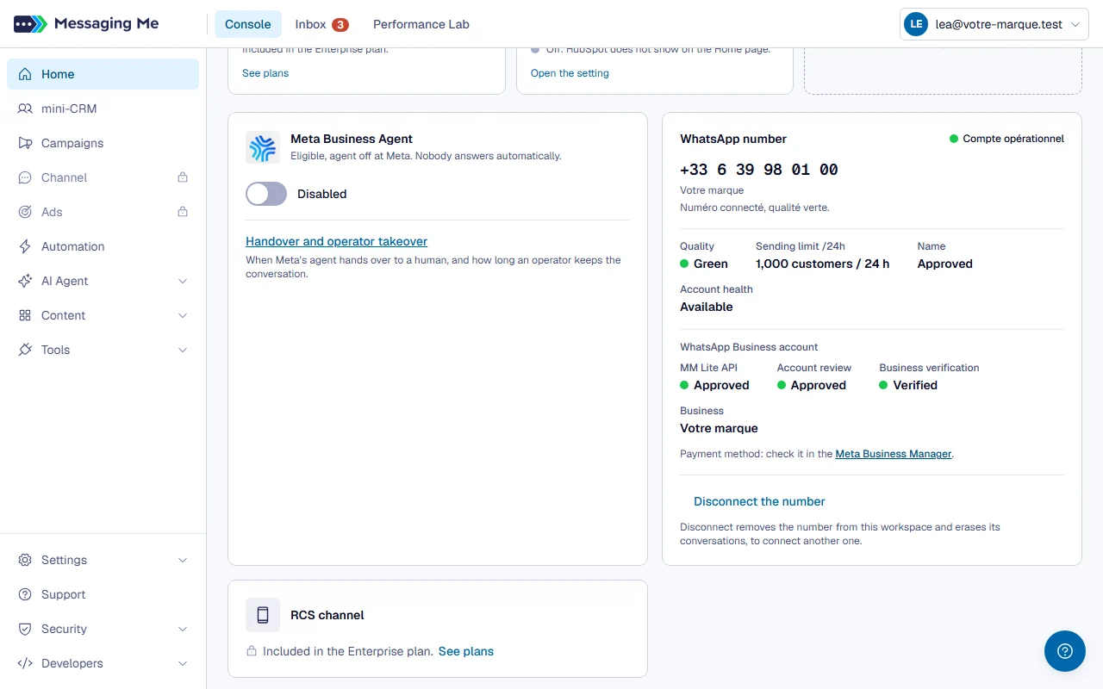Switch to the Console tab
This screenshot has height=689, width=1103.
(248, 24)
